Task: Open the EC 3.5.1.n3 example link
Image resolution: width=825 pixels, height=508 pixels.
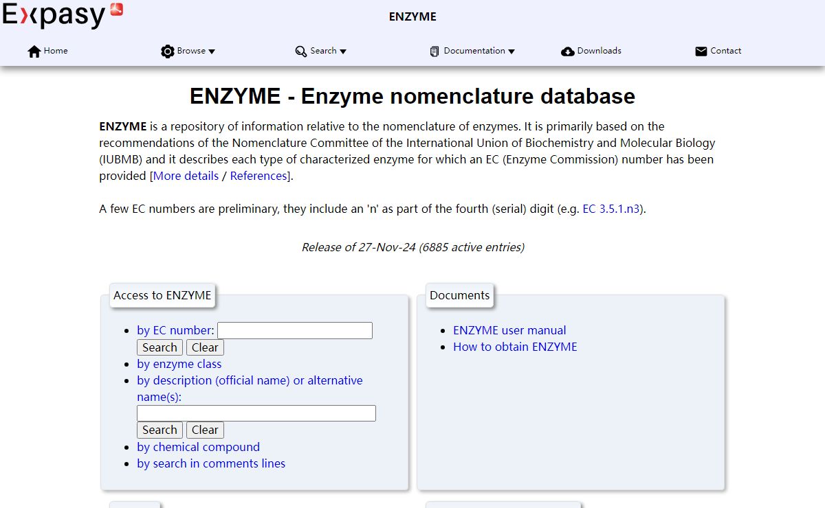Action: click(x=613, y=209)
